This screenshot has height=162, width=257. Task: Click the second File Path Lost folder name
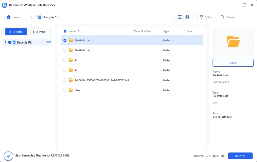[82, 50]
